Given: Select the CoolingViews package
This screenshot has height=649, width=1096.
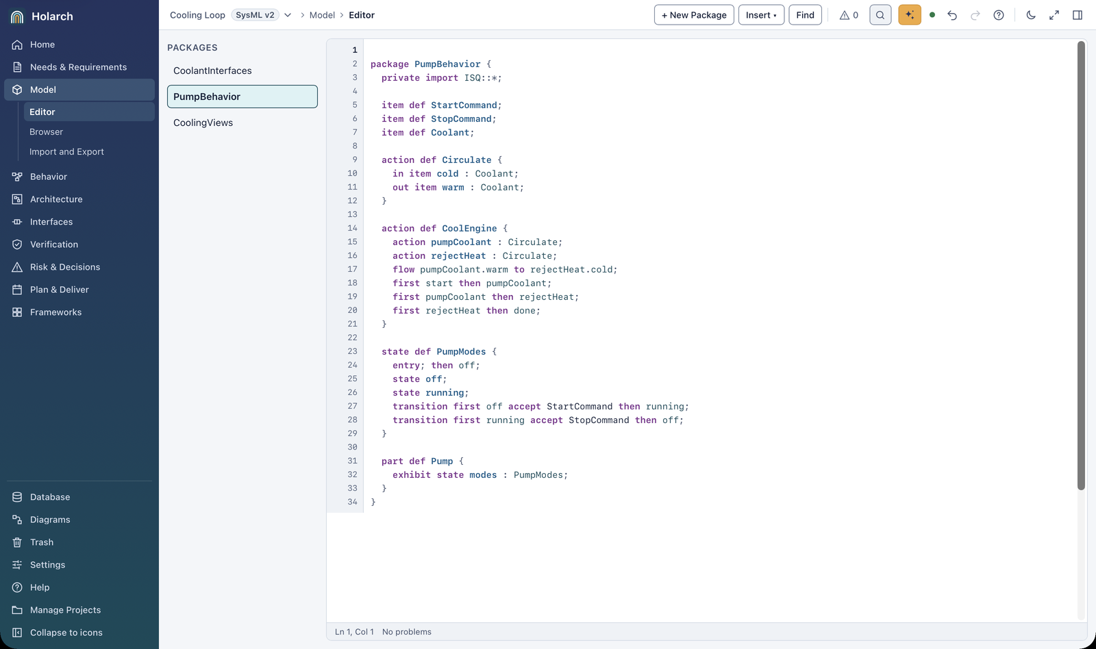Looking at the screenshot, I should coord(242,123).
